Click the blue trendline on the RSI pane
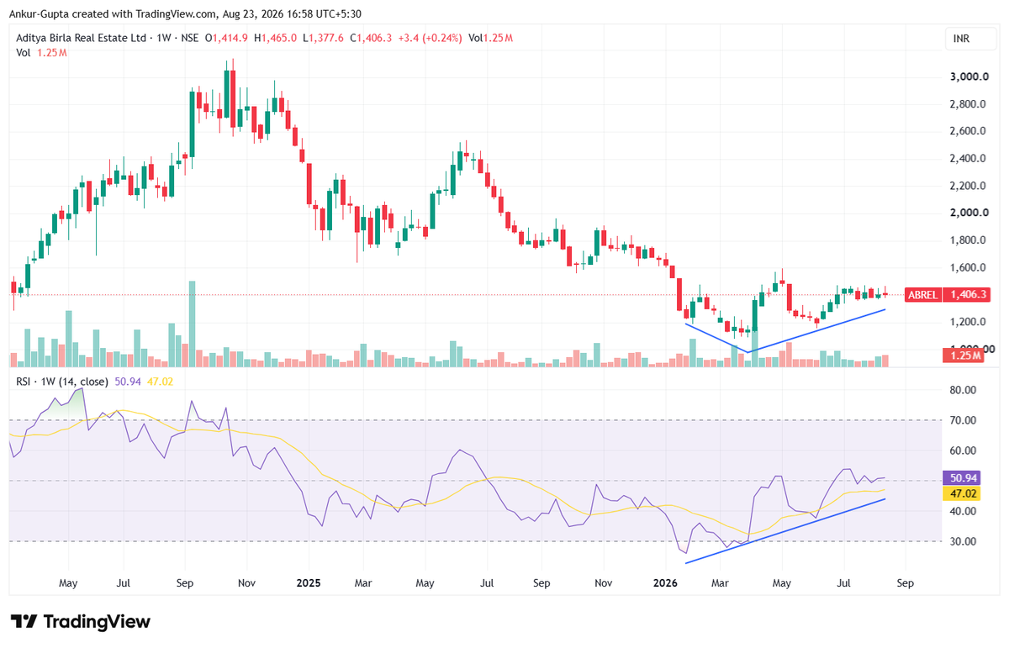 coord(785,531)
